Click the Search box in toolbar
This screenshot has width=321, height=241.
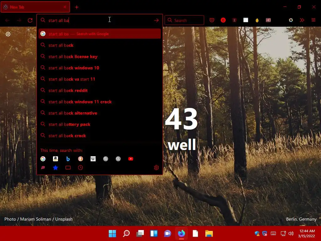tap(184, 20)
